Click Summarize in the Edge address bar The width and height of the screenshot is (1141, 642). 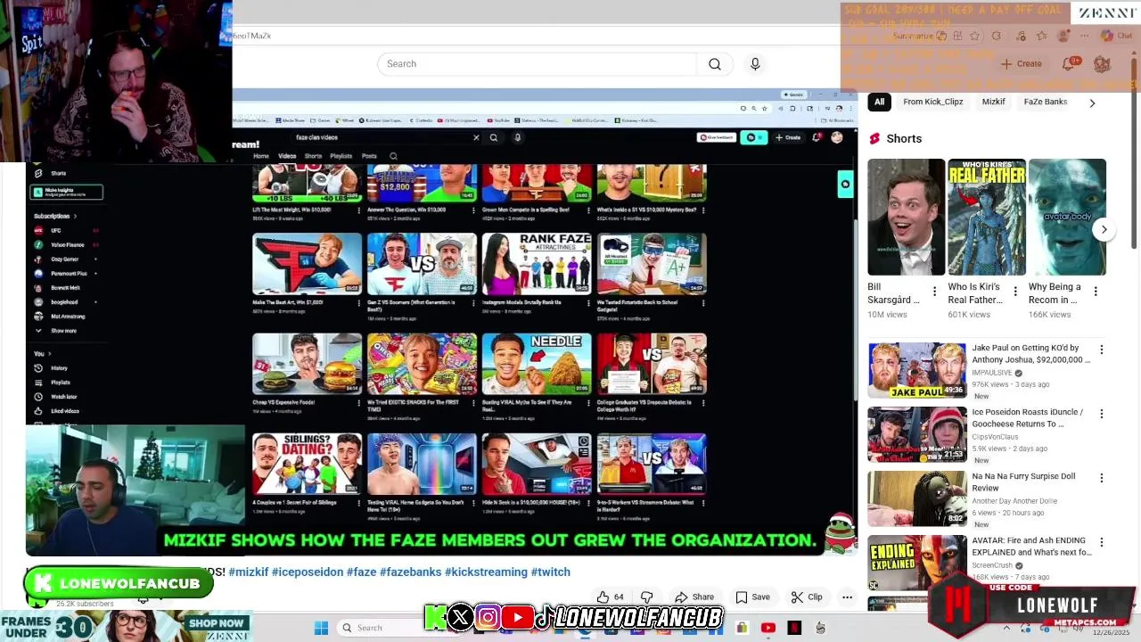click(918, 36)
